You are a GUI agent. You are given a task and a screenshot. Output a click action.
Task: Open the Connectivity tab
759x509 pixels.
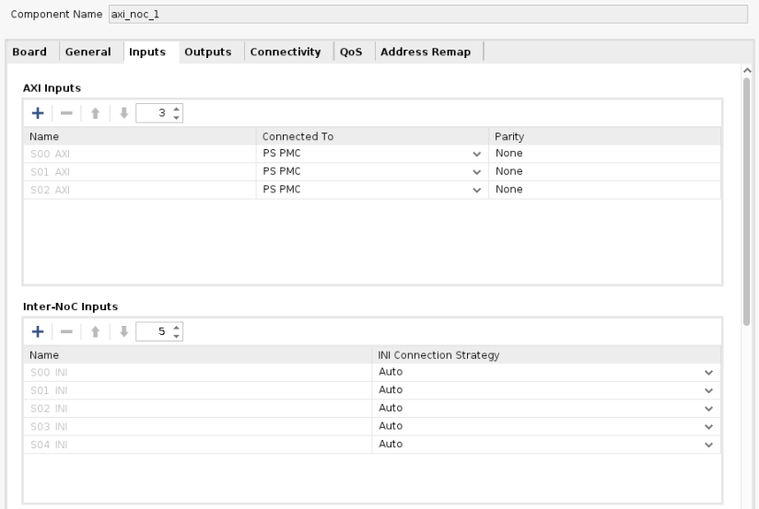(x=285, y=52)
